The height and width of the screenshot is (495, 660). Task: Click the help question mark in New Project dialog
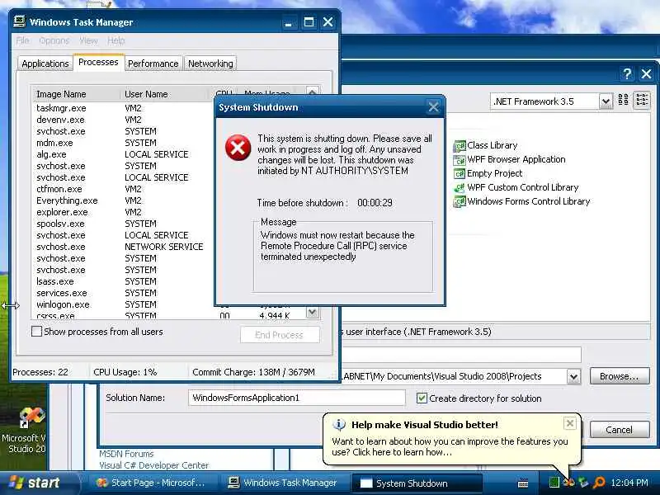[627, 74]
